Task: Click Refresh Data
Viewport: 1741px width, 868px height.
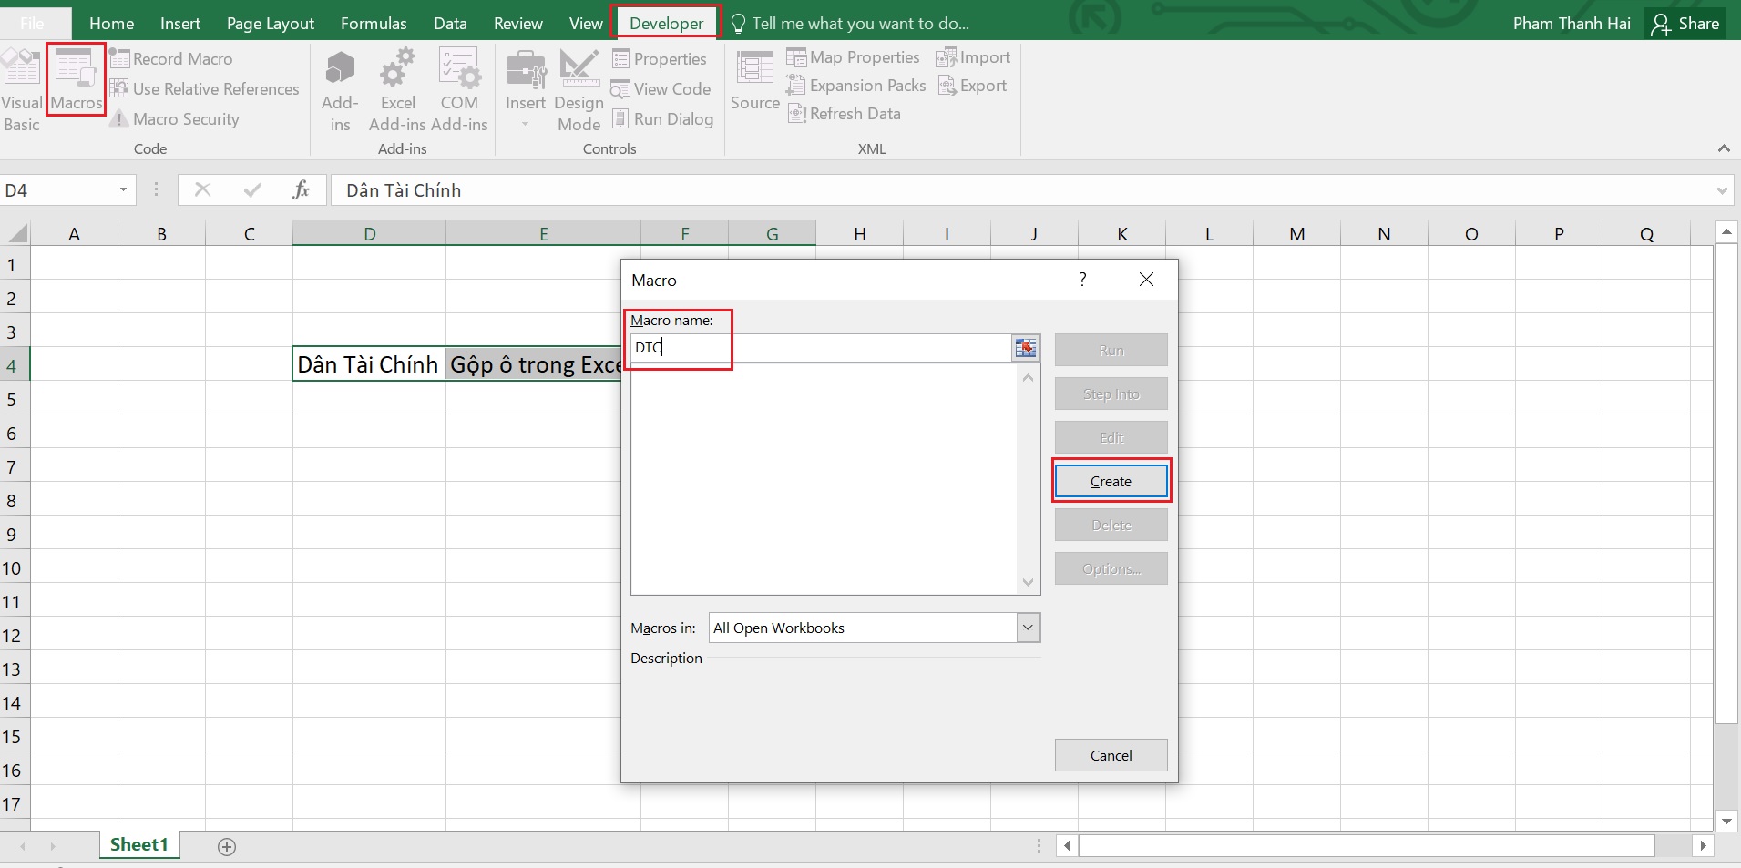Action: pyautogui.click(x=845, y=114)
